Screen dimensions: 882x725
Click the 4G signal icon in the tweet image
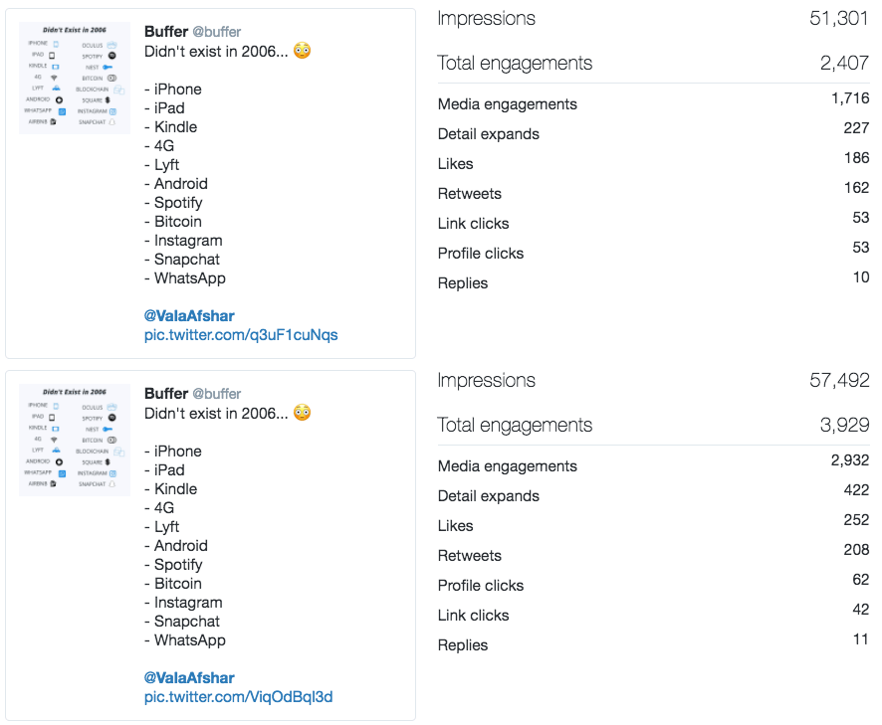(54, 78)
